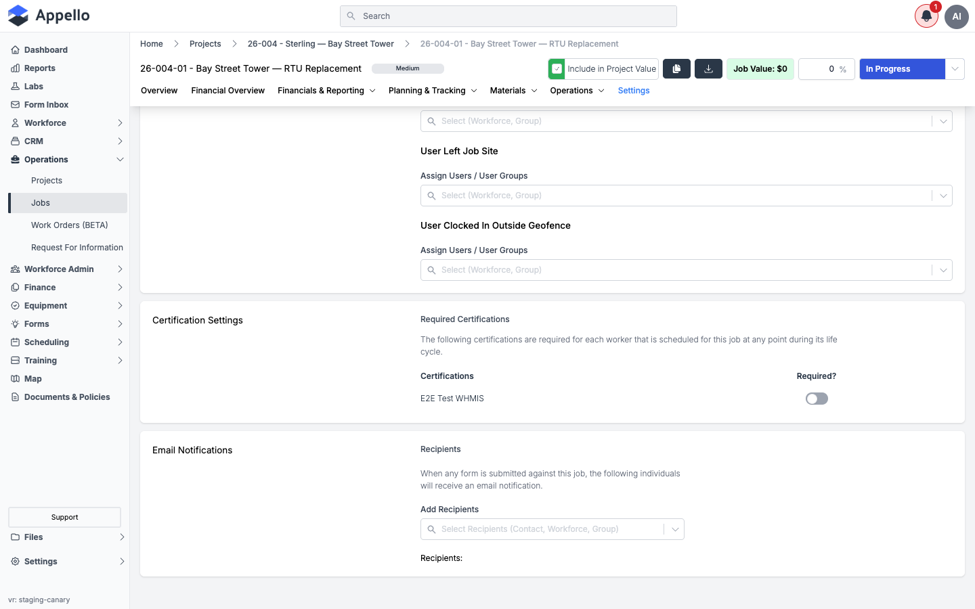Viewport: 975px width, 609px height.
Task: Collapse the Operations sidebar chevron
Action: tap(120, 160)
